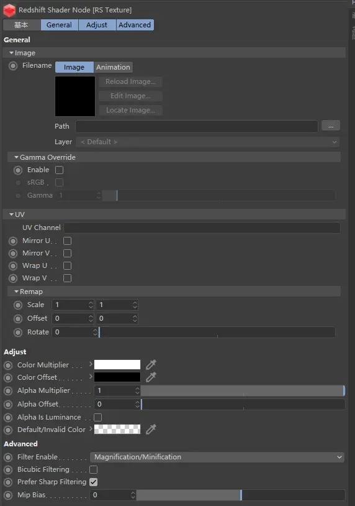The image size is (355, 506).
Task: Click the Mip Bias keyframe dot
Action: click(8, 495)
